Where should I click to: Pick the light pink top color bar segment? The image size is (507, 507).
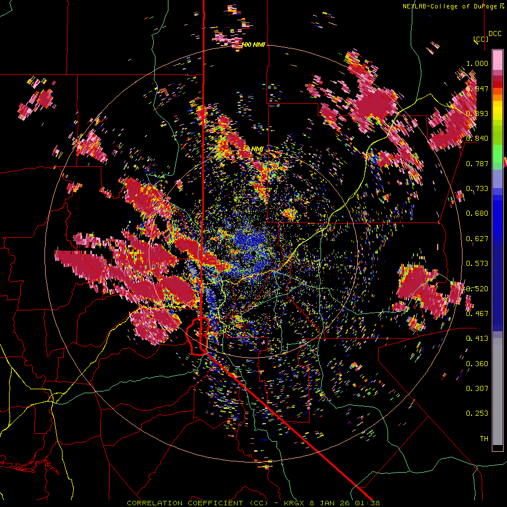pyautogui.click(x=497, y=60)
